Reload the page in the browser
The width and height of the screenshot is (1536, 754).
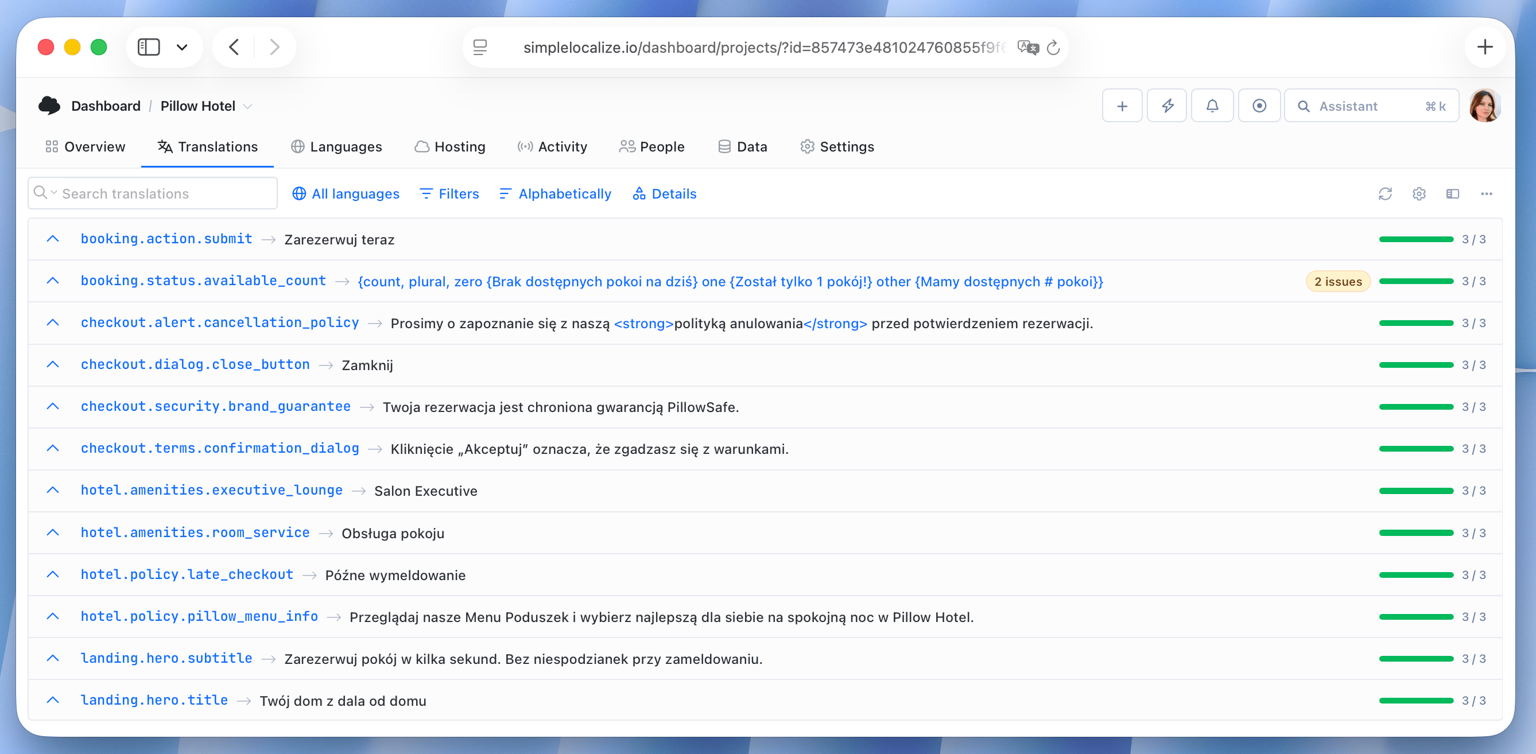coord(1053,47)
